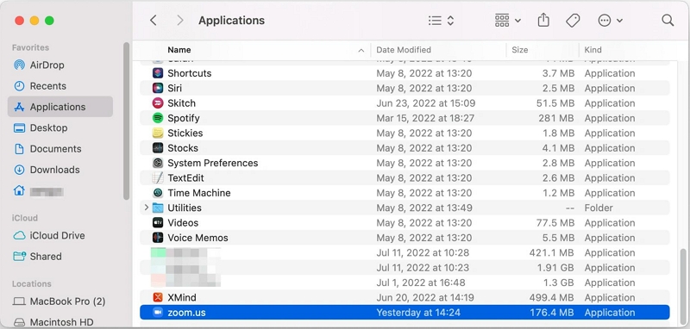The image size is (690, 329).
Task: Select MacBook Pro (2) under Locations
Action: point(60,301)
